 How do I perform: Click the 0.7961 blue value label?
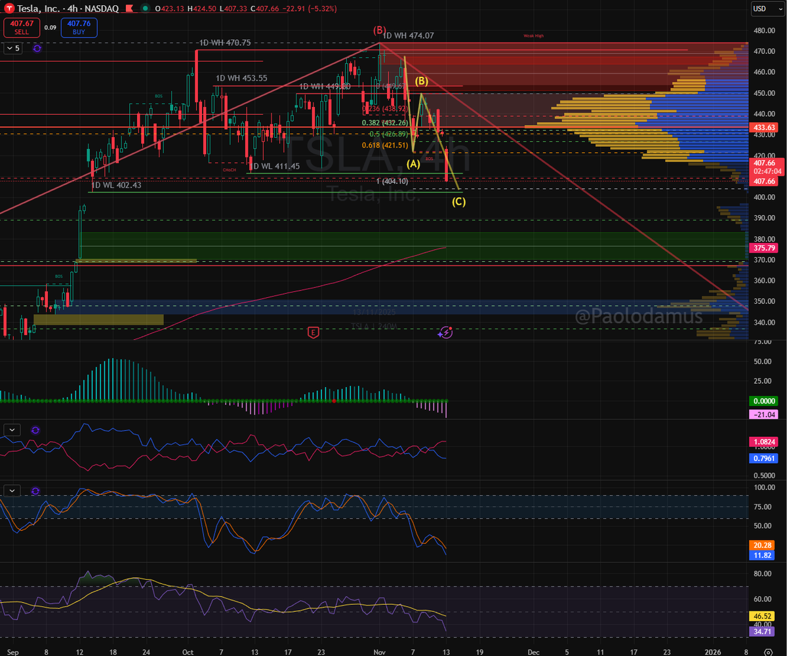tap(762, 458)
